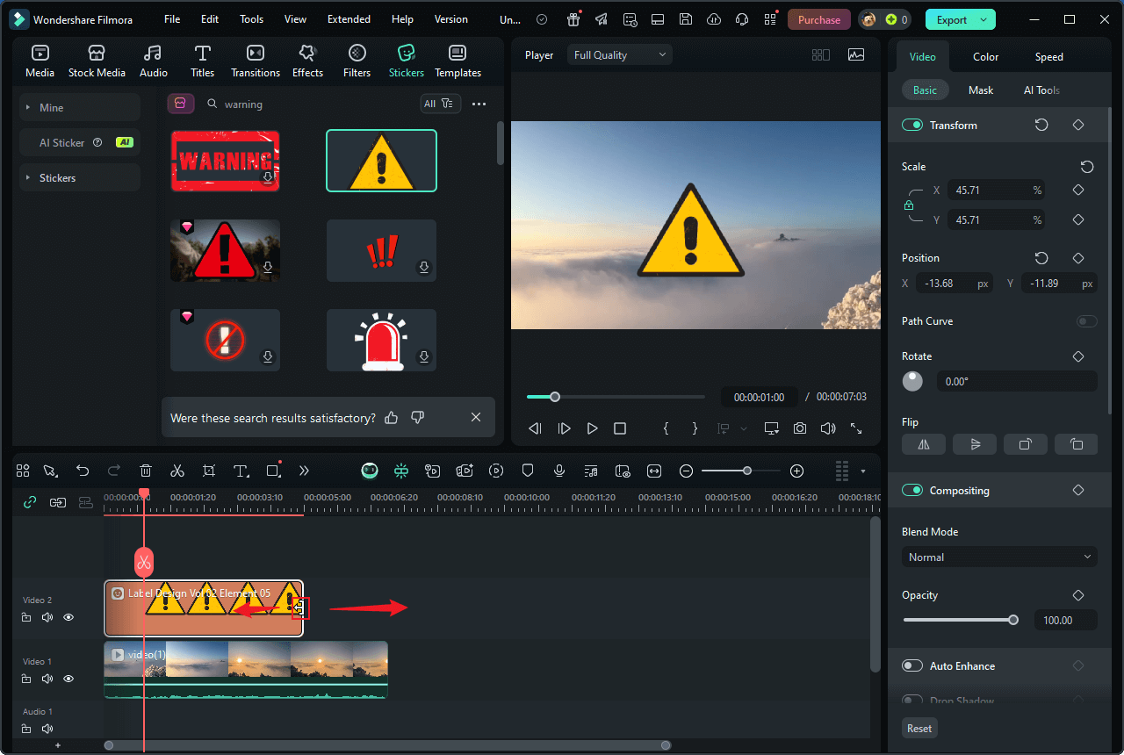Hide the Video 2 track with the eye toggle
This screenshot has width=1124, height=755.
pyautogui.click(x=68, y=617)
